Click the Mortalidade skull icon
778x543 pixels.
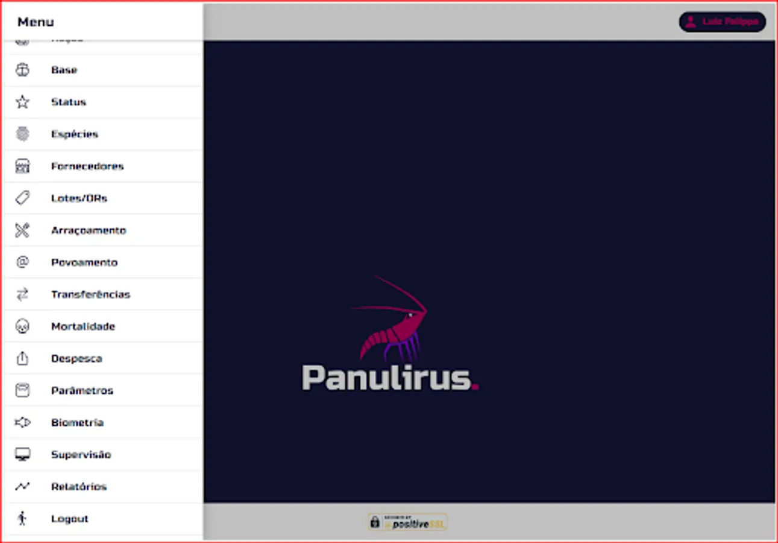pyautogui.click(x=22, y=326)
